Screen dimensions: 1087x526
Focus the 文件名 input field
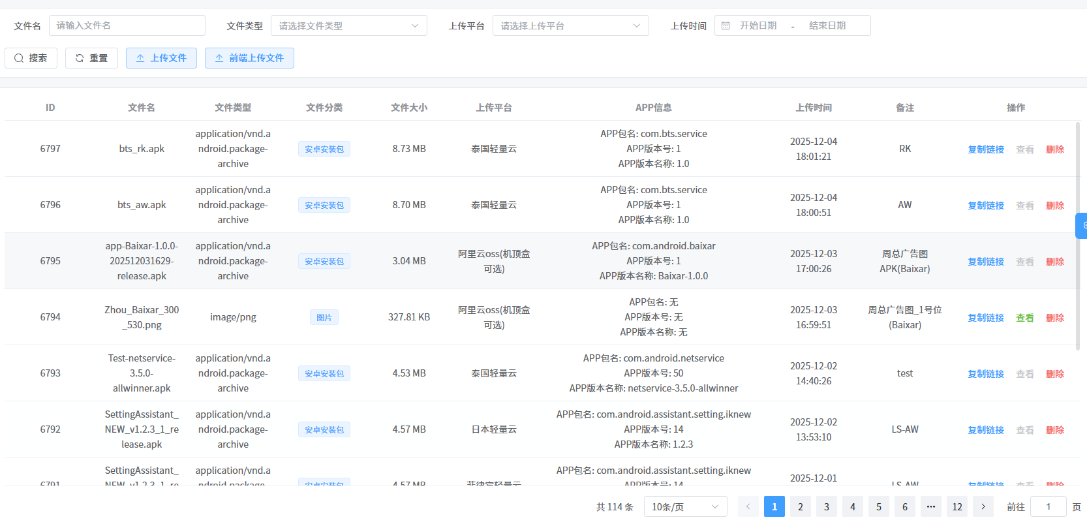pos(127,25)
